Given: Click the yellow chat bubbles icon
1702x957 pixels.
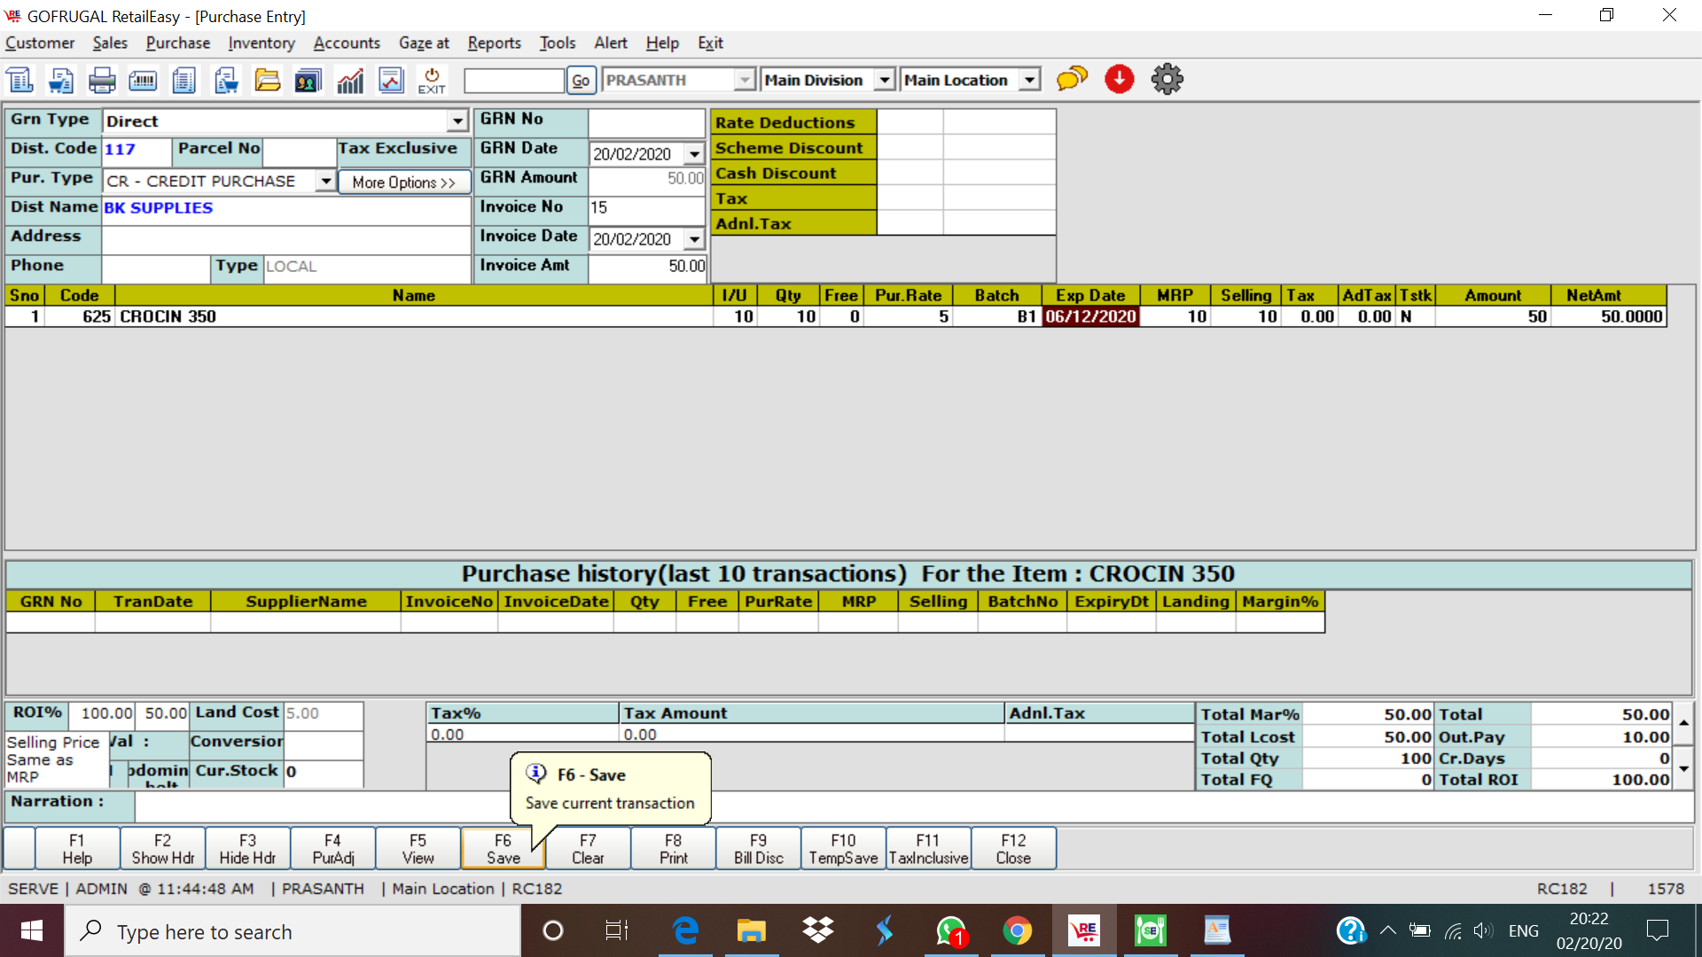Looking at the screenshot, I should pyautogui.click(x=1072, y=80).
